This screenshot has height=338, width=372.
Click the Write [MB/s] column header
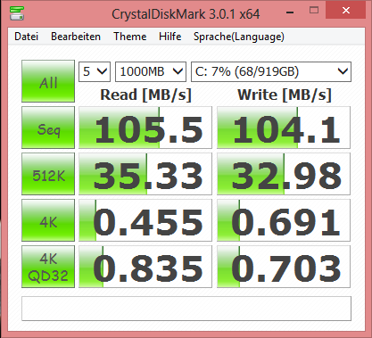tap(285, 95)
